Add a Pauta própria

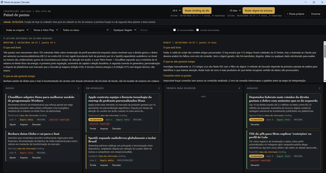(295, 14)
